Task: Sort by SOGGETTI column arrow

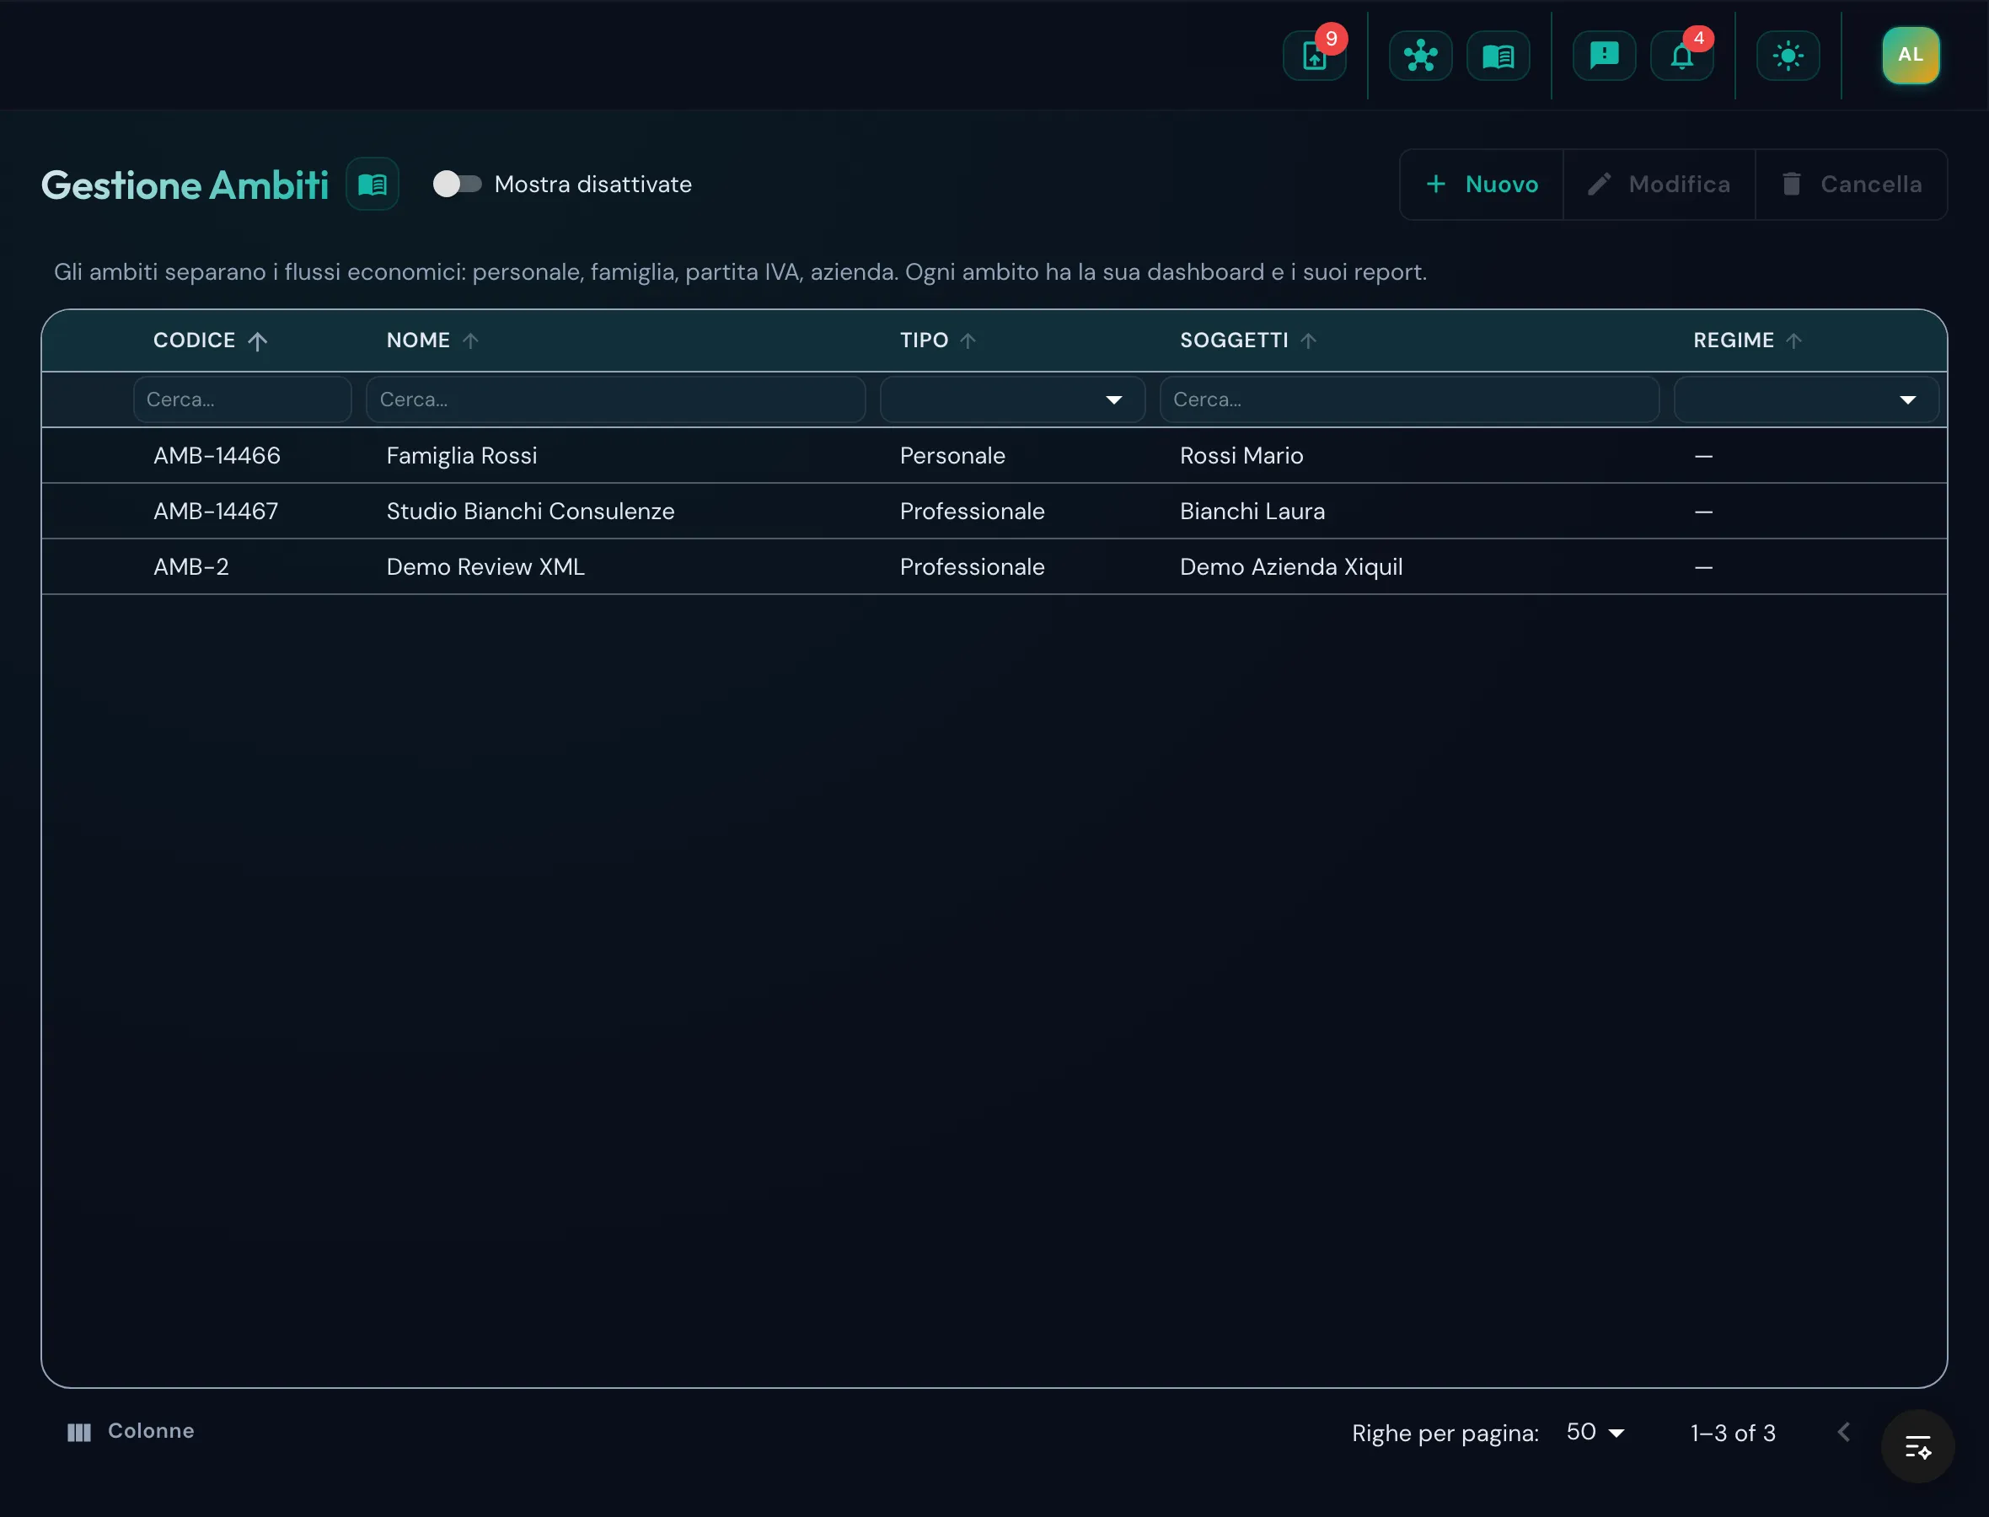Action: (1308, 340)
